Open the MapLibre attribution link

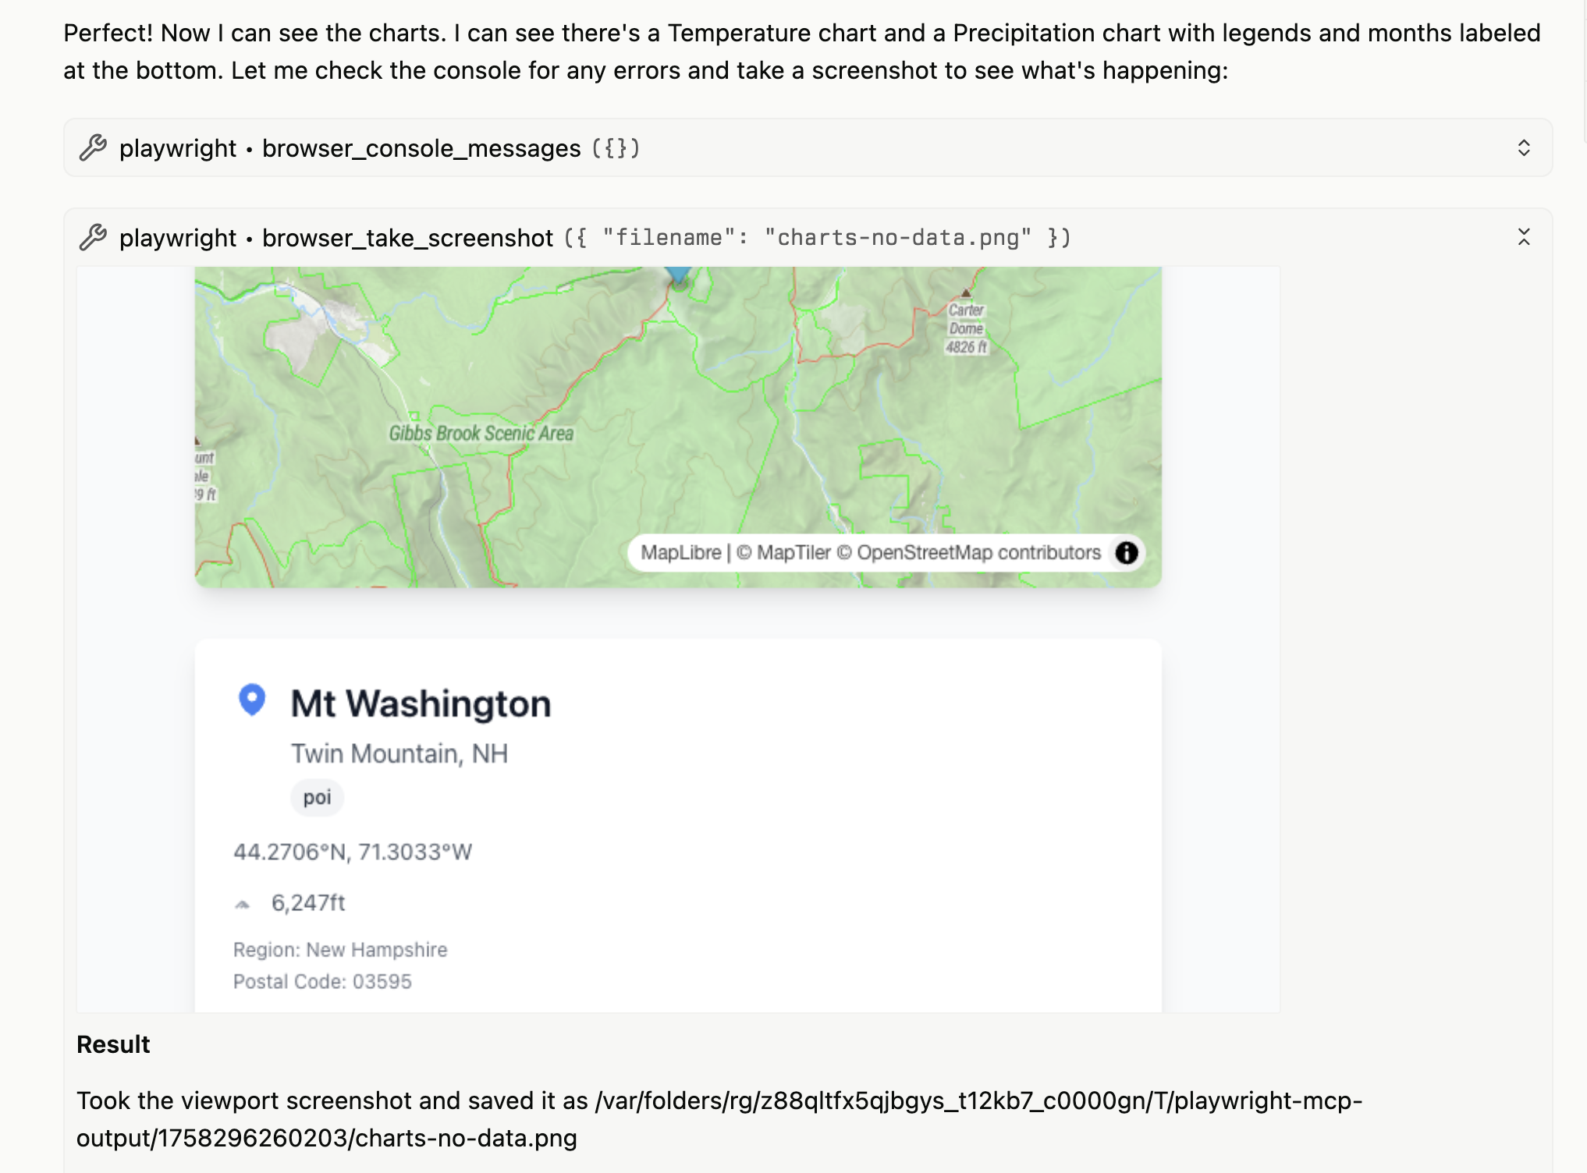(x=680, y=552)
